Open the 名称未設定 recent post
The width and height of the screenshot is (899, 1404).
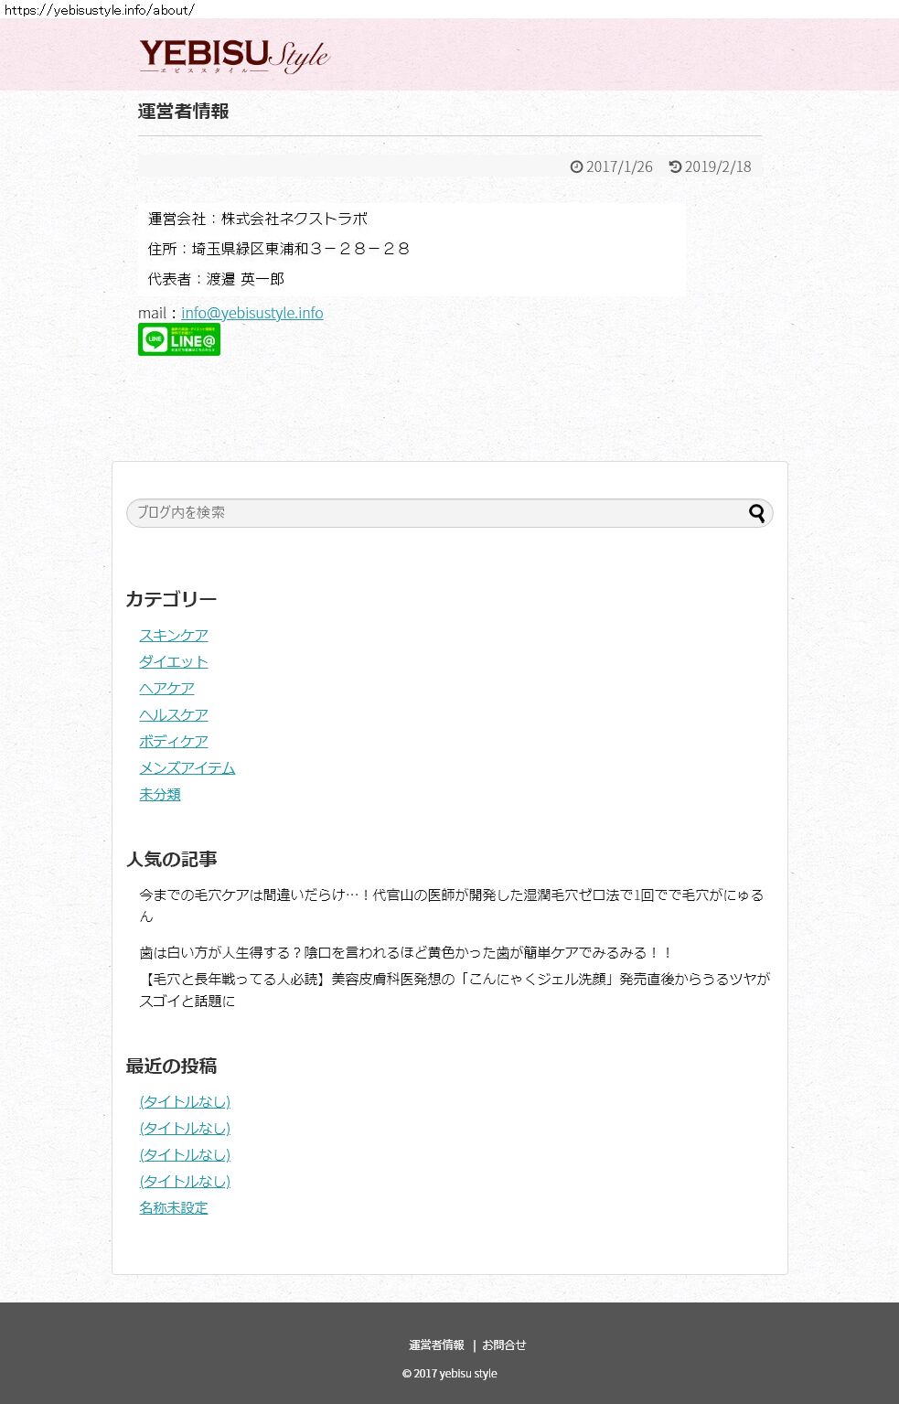coord(174,1208)
